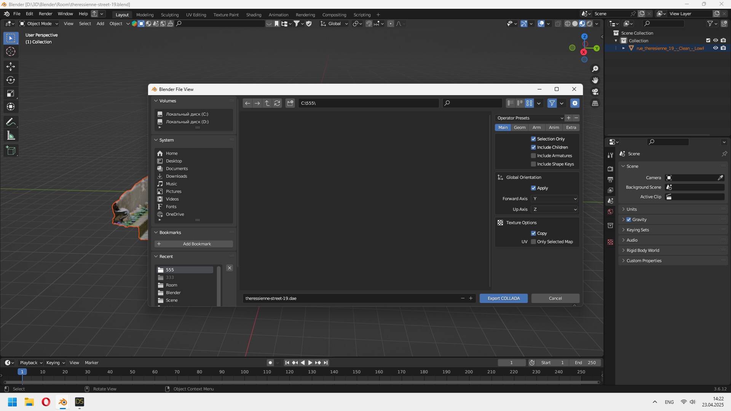
Task: Select the Cursor tool in viewport toolbar
Action: 11,51
